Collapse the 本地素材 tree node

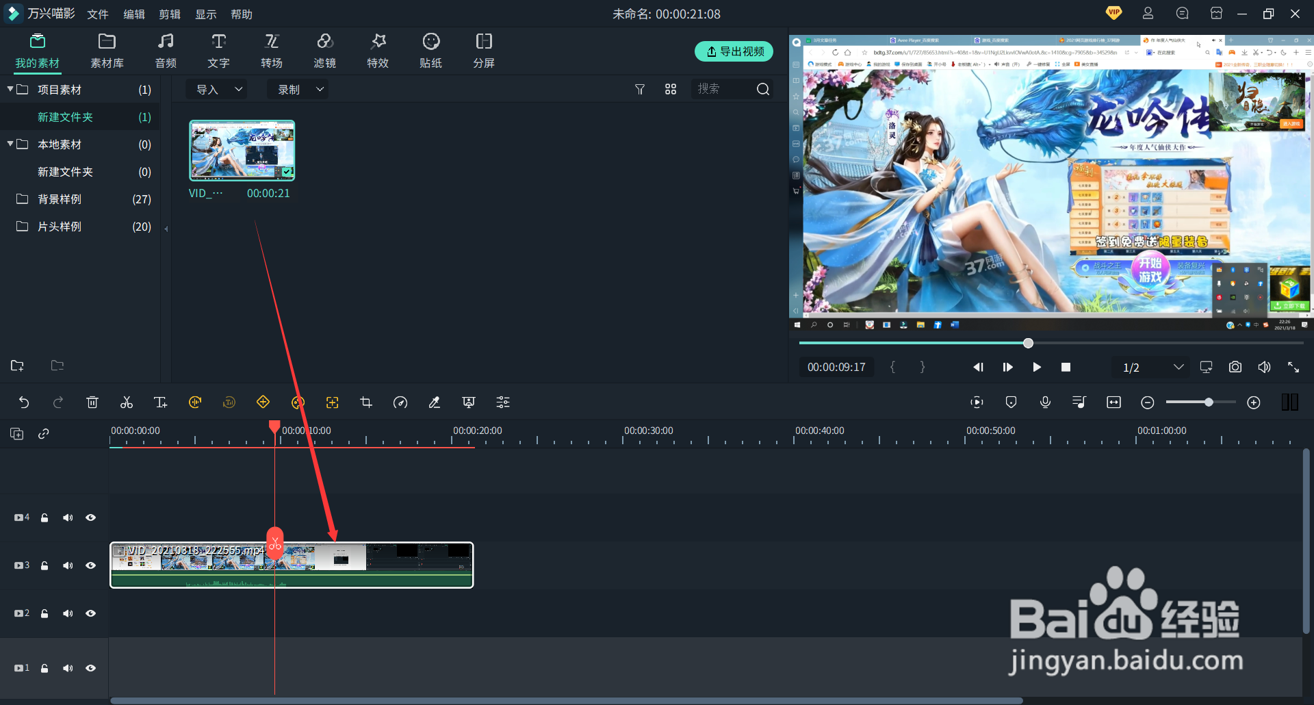[10, 144]
